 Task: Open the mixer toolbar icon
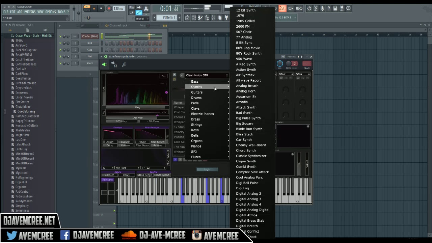[x=213, y=18]
